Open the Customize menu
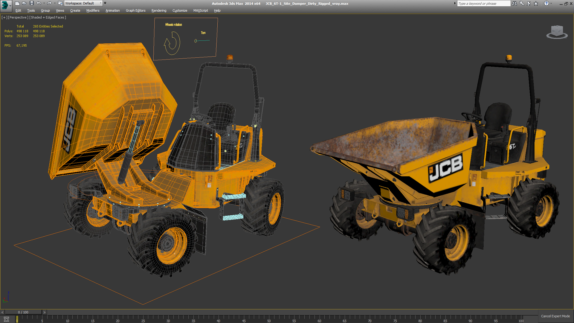Viewport: 574px width, 323px height. pos(180,10)
